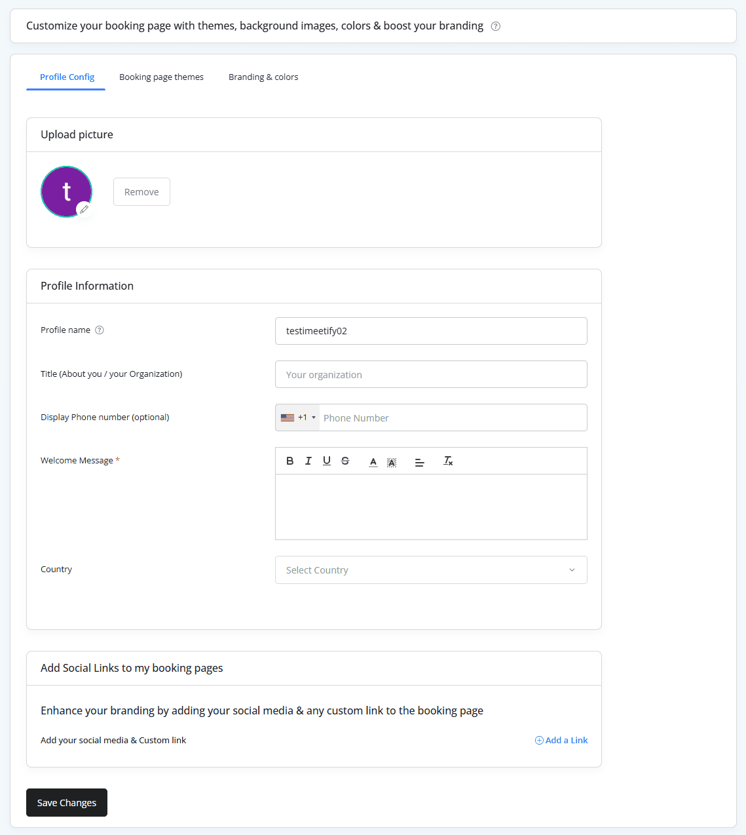The width and height of the screenshot is (746, 835).
Task: Click the Add a Link link
Action: tap(561, 741)
